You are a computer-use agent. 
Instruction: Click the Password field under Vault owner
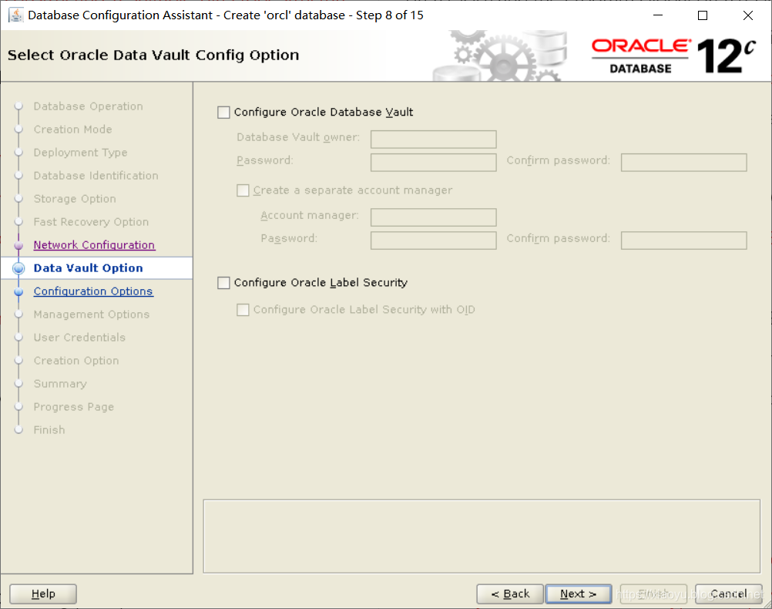(433, 162)
